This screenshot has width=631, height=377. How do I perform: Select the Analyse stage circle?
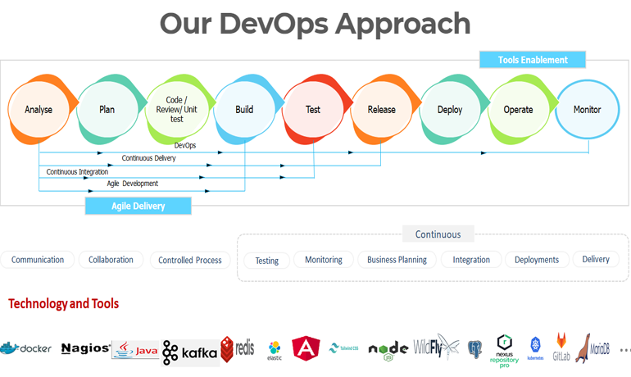39,110
